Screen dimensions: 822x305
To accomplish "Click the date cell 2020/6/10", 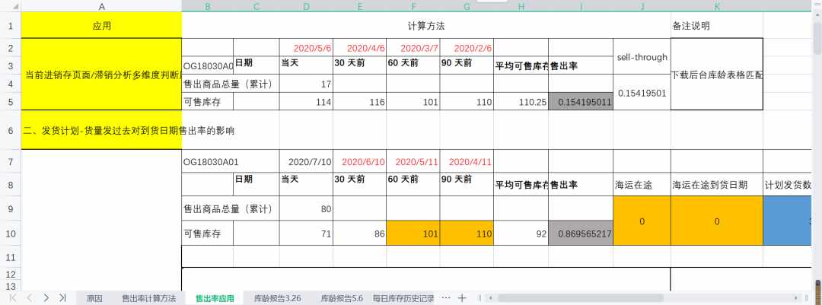I will (359, 161).
